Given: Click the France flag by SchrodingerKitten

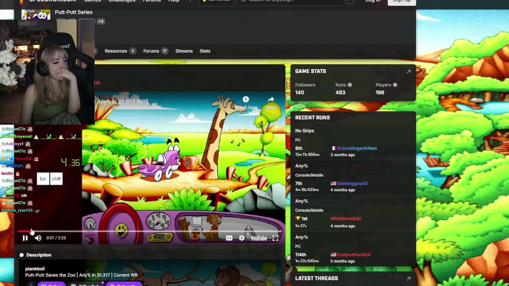Looking at the screenshot, I should 333,149.
